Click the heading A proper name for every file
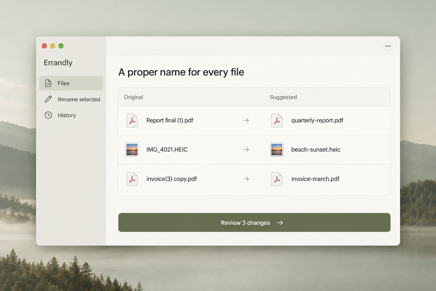This screenshot has height=291, width=436. (181, 72)
